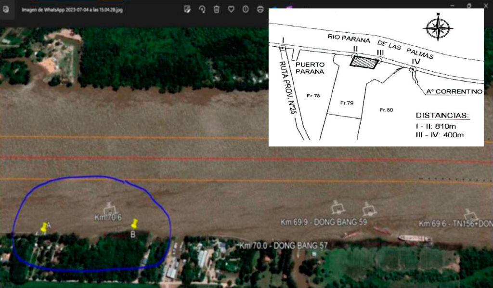
Task: Rotate the photo using the rotate icon
Action: tap(203, 9)
